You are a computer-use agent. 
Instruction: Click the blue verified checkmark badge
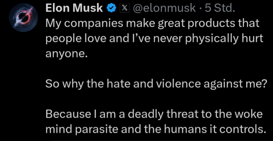(111, 9)
